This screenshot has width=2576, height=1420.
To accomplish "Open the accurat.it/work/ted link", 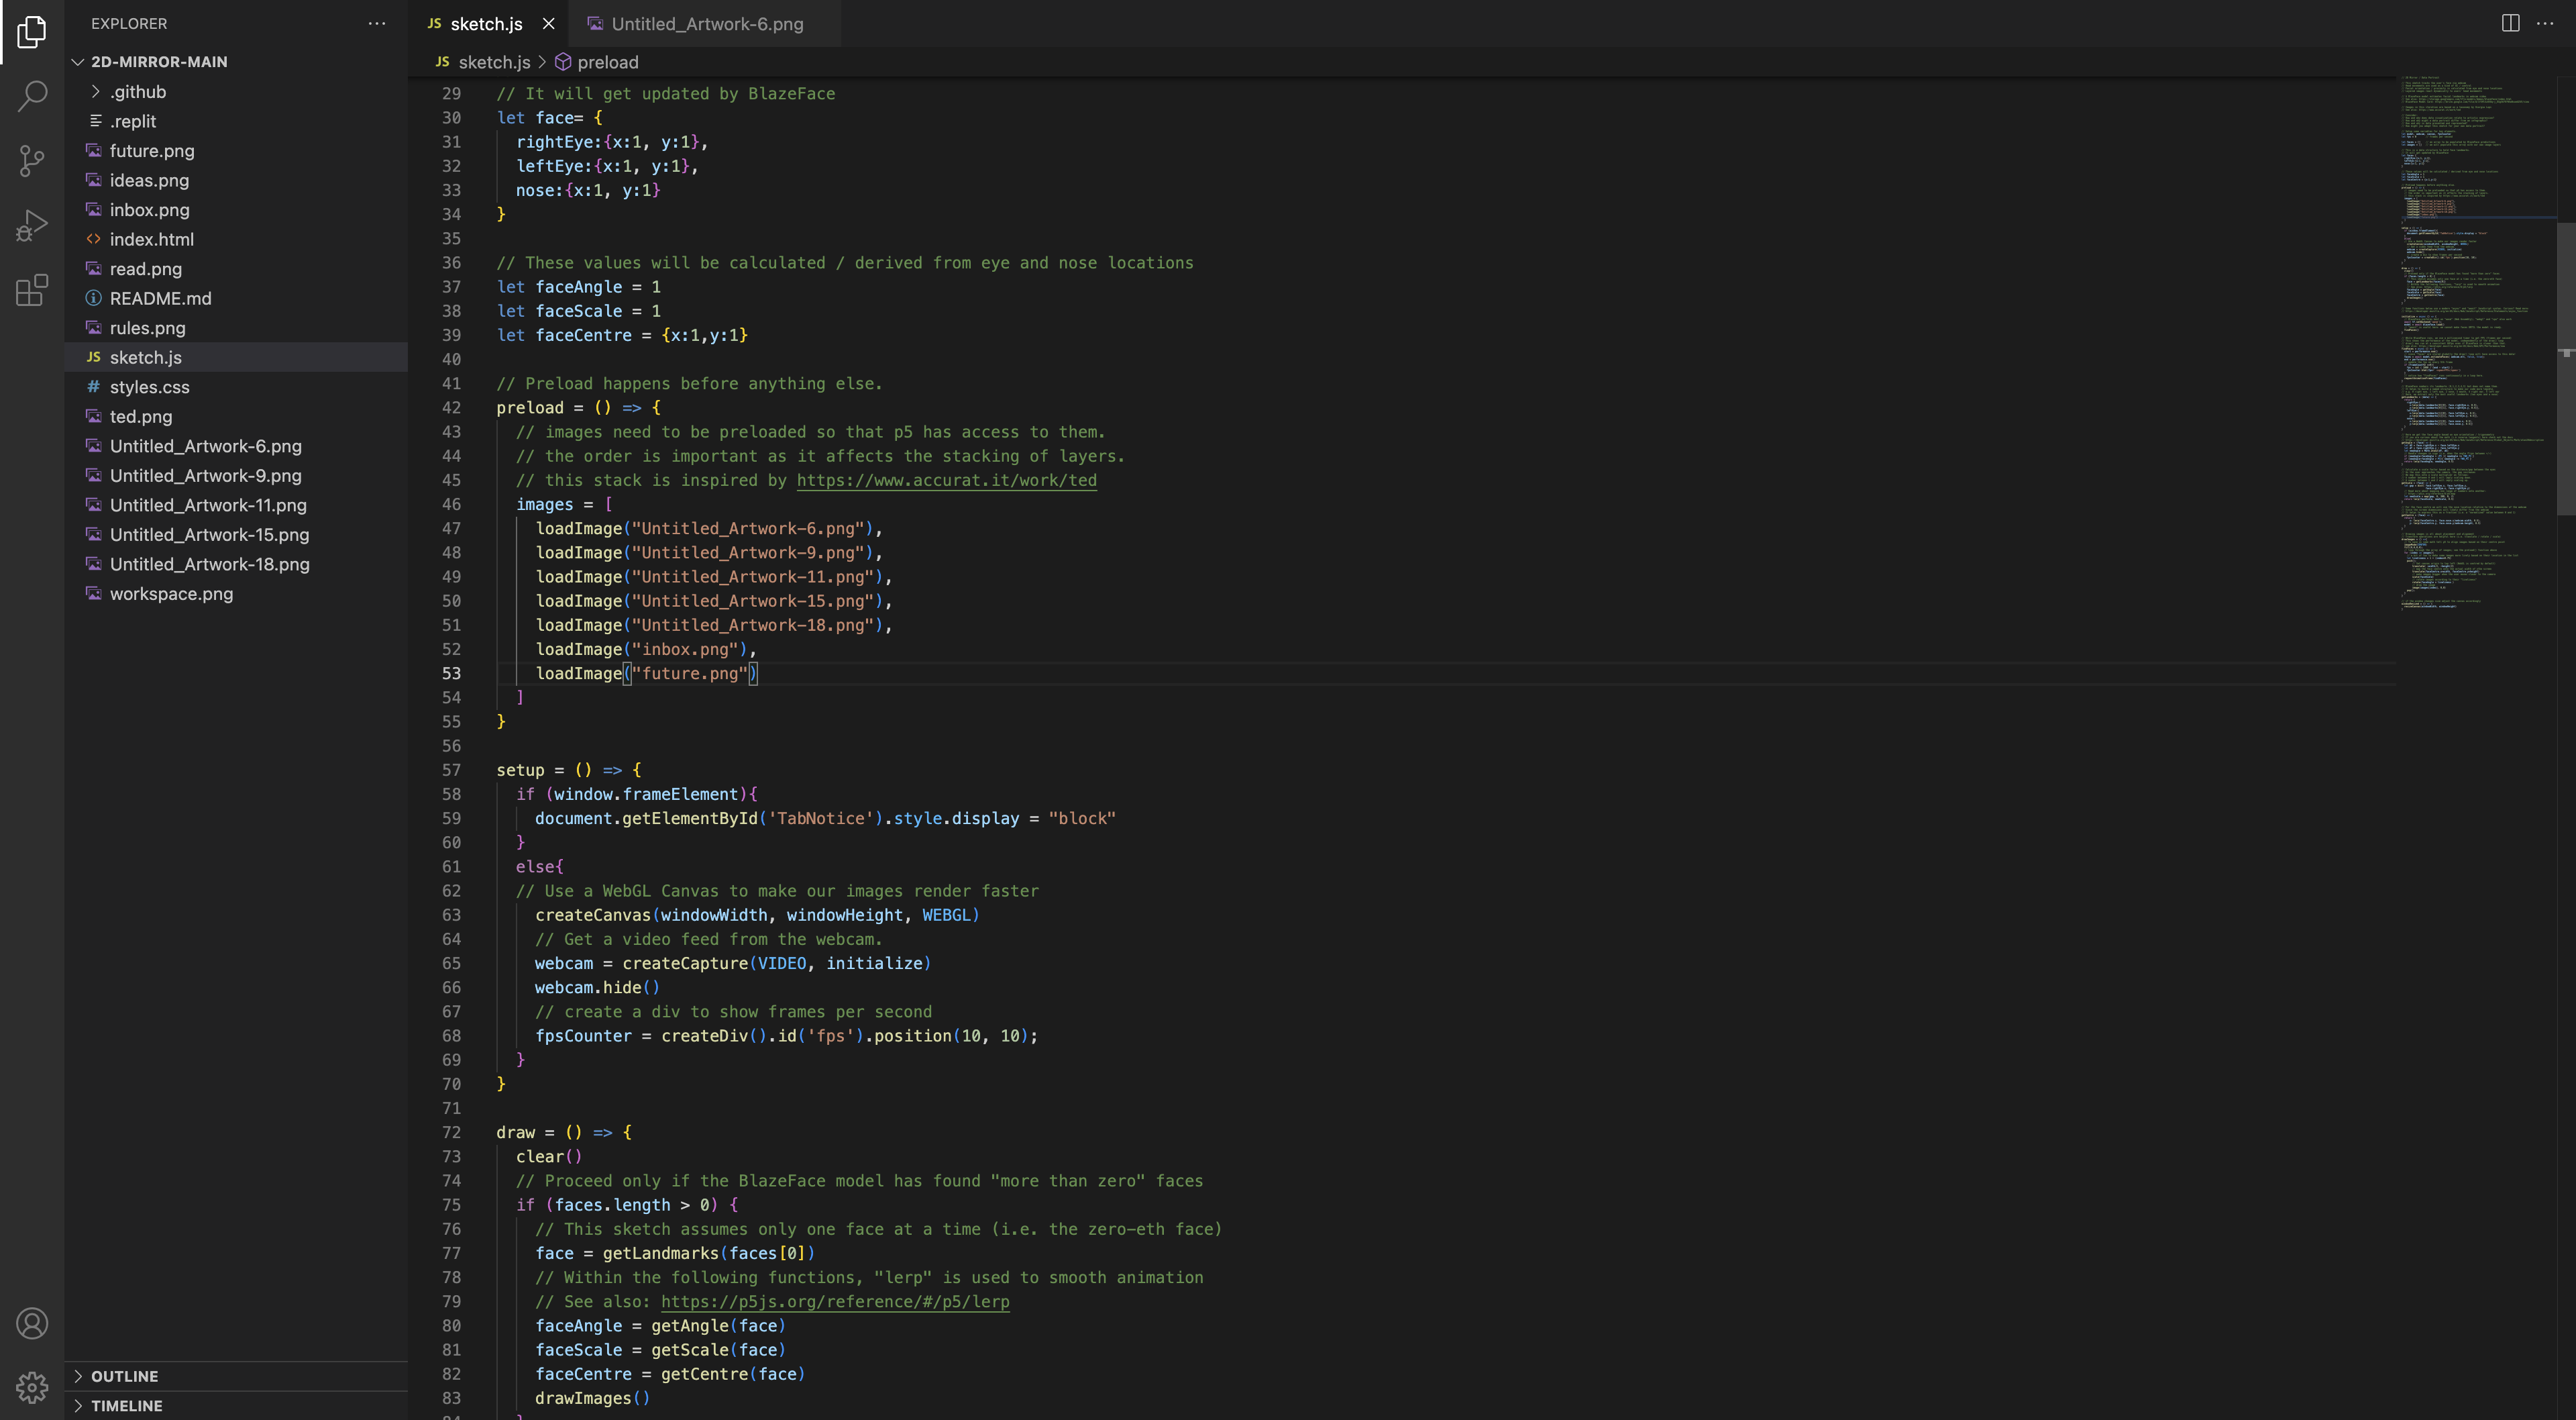I will [946, 480].
